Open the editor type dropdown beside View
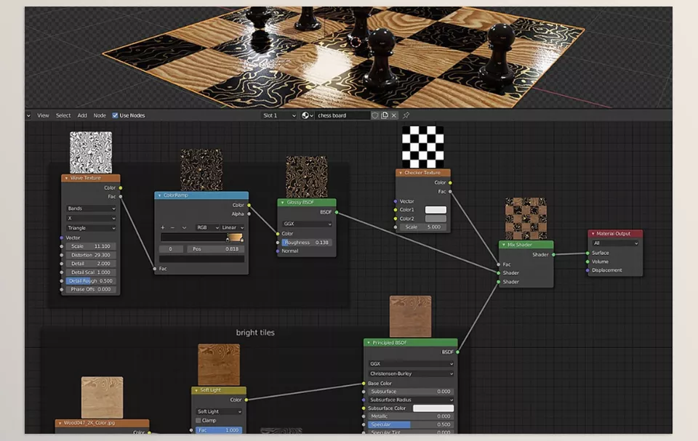Screen dimensions: 698x441 pos(28,116)
